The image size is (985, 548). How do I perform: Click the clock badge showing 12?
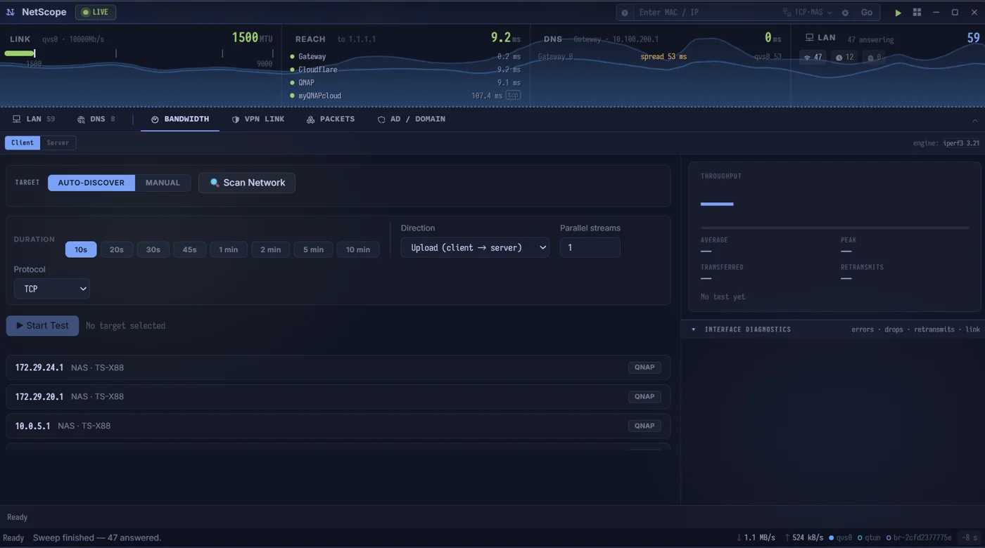pos(844,58)
